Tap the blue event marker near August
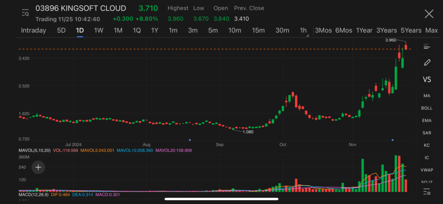Image resolution: width=443 pixels, height=204 pixels. coord(189,140)
